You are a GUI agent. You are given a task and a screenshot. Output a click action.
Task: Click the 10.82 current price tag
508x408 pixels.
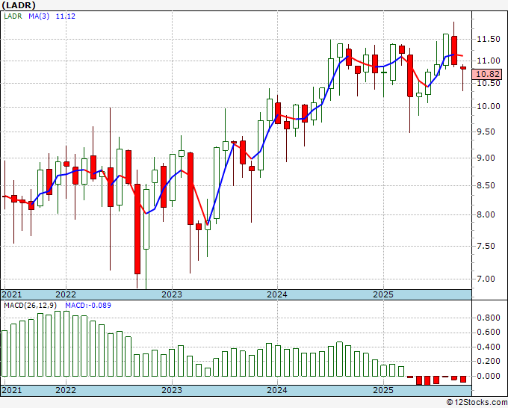[488, 74]
